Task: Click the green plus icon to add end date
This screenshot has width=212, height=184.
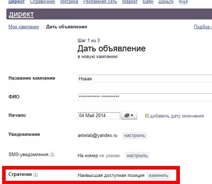Action: tap(147, 116)
